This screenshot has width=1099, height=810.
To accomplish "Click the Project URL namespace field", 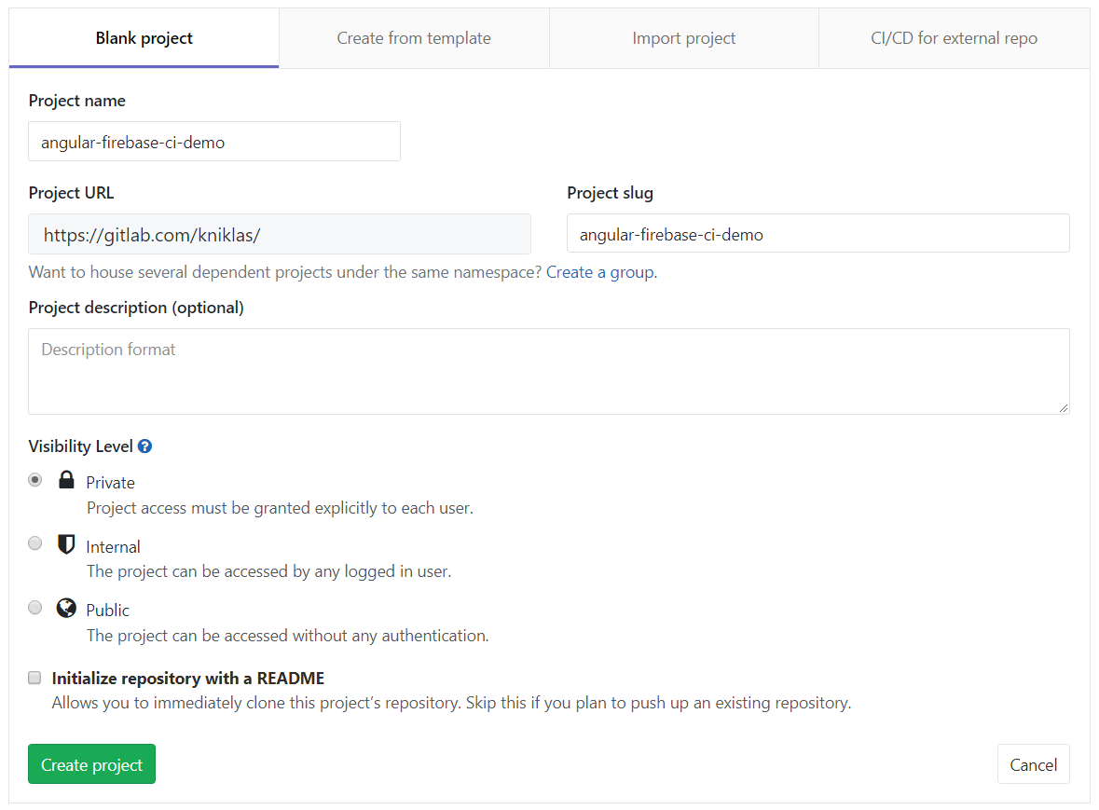I will (280, 234).
